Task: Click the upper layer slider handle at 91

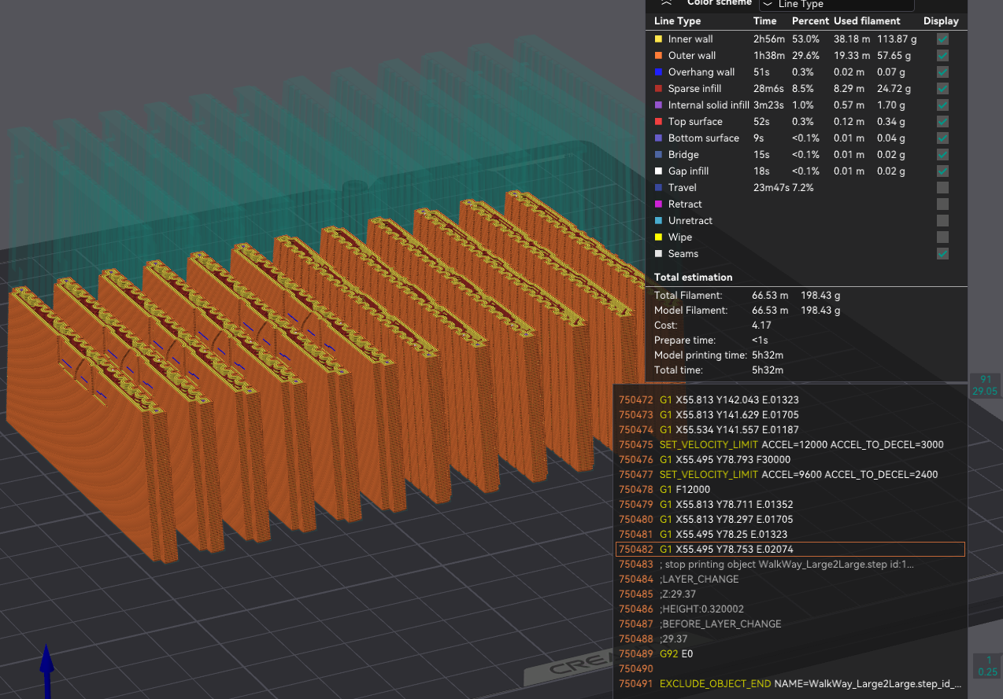Action: pyautogui.click(x=985, y=384)
